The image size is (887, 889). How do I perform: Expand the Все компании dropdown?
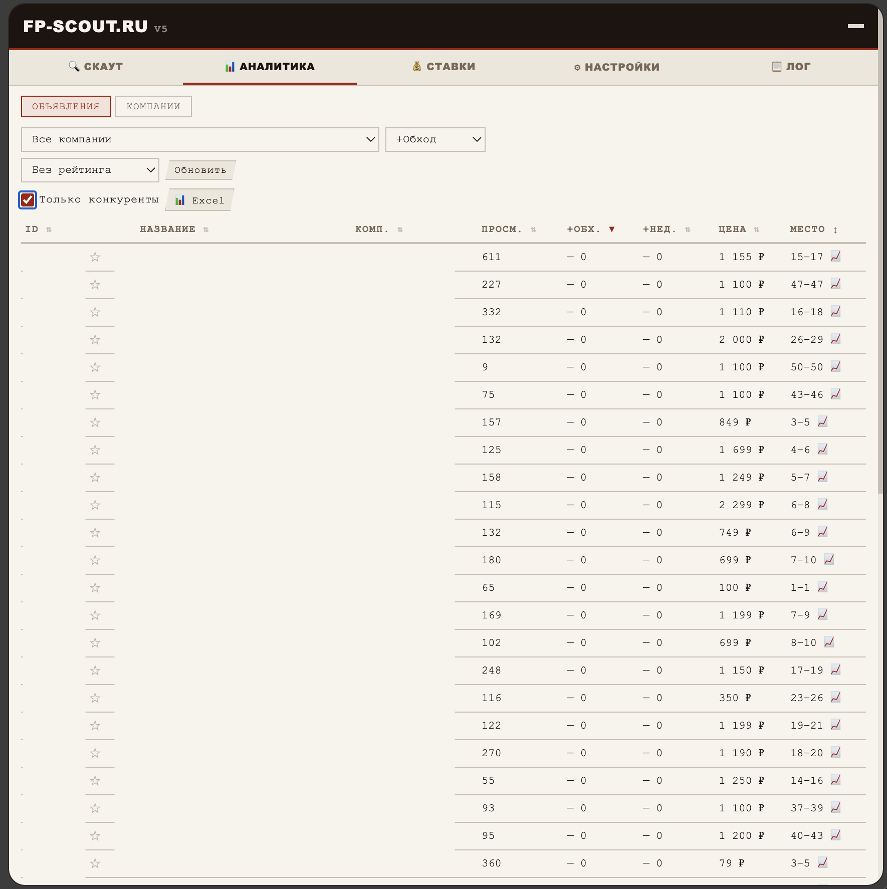pos(200,139)
